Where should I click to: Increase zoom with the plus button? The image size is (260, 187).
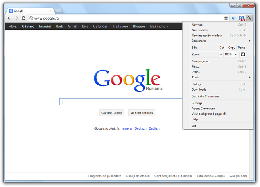pos(235,54)
